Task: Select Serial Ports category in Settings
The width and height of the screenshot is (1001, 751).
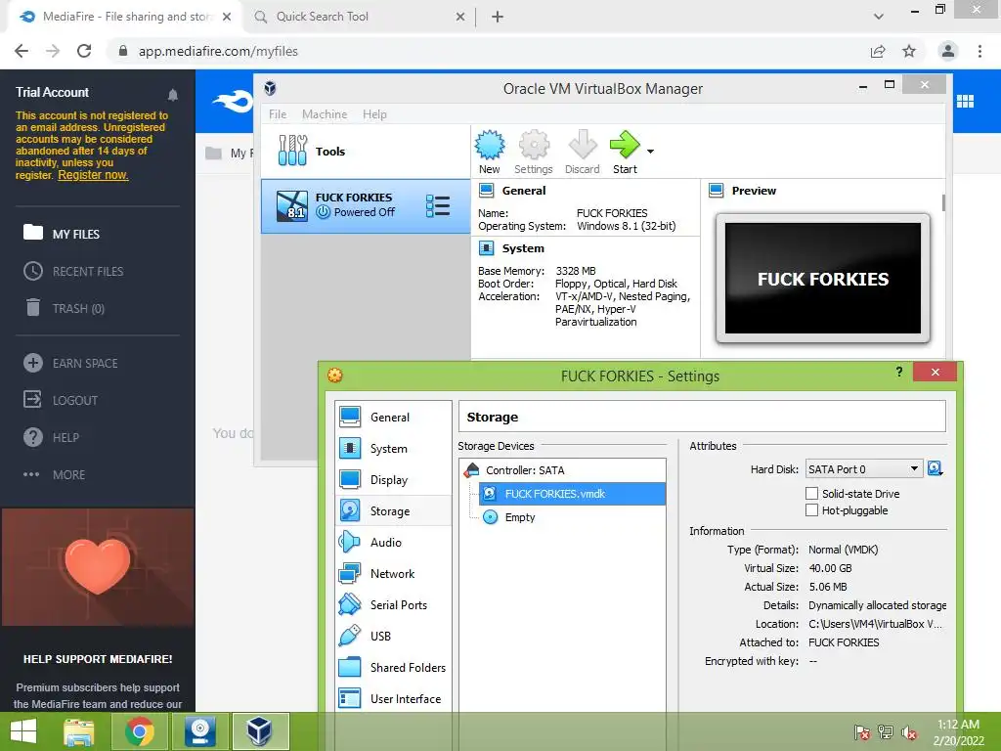Action: pyautogui.click(x=393, y=604)
